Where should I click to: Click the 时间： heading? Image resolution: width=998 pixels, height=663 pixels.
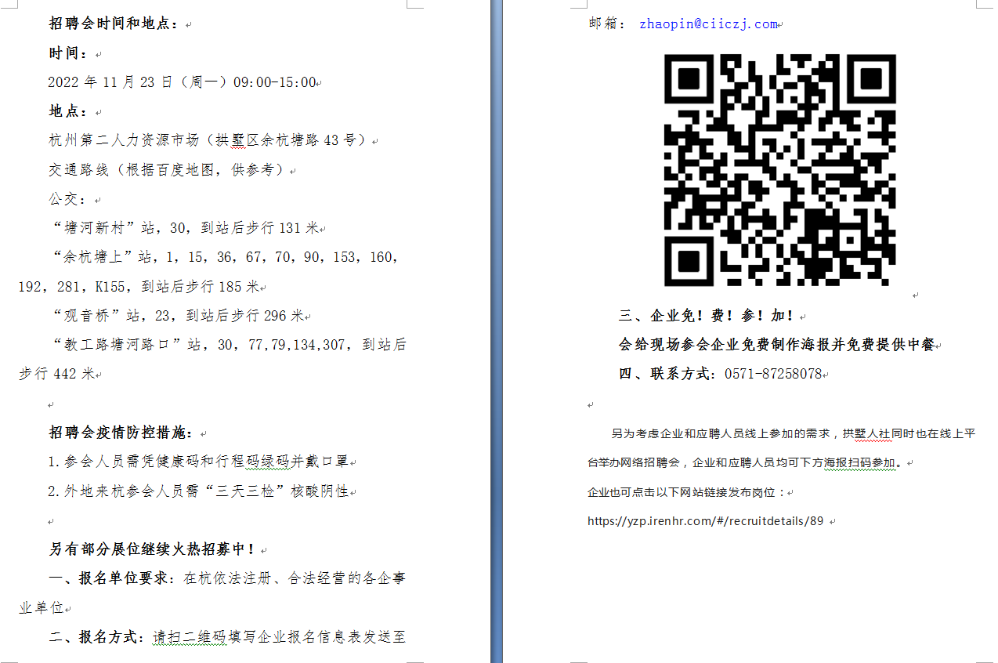(69, 53)
